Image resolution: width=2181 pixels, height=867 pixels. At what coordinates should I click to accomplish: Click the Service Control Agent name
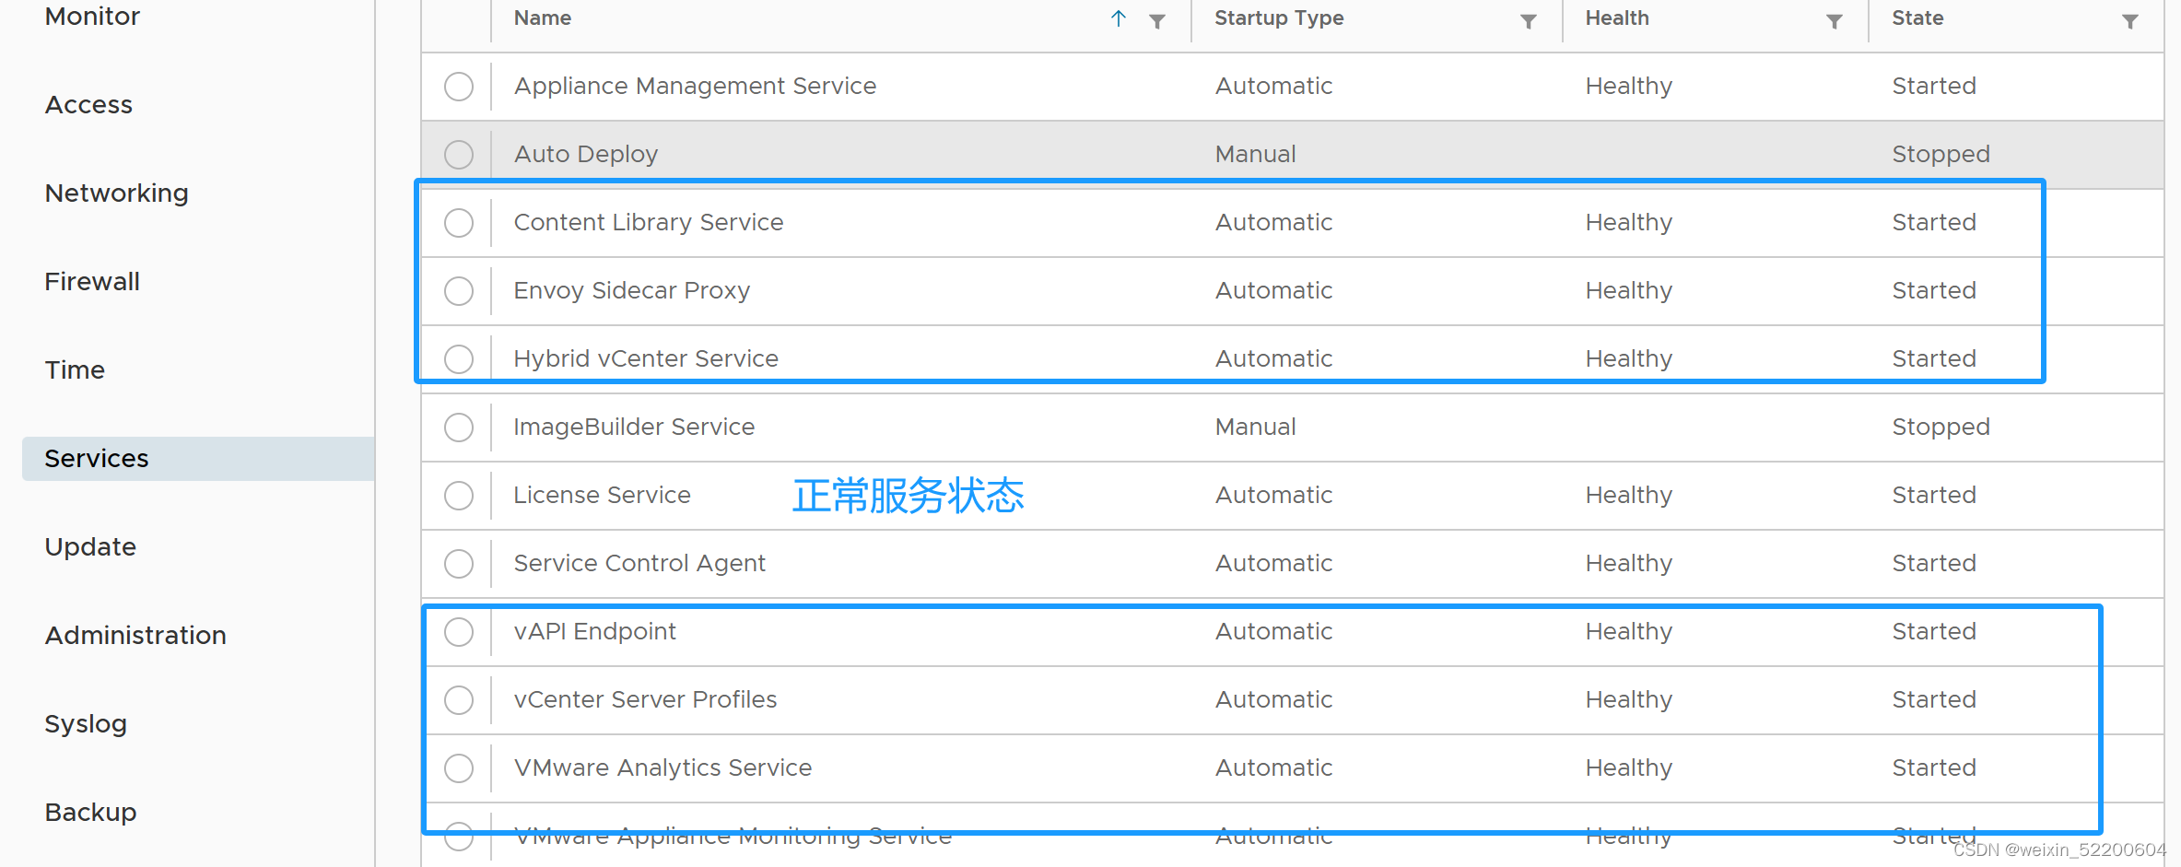point(639,564)
